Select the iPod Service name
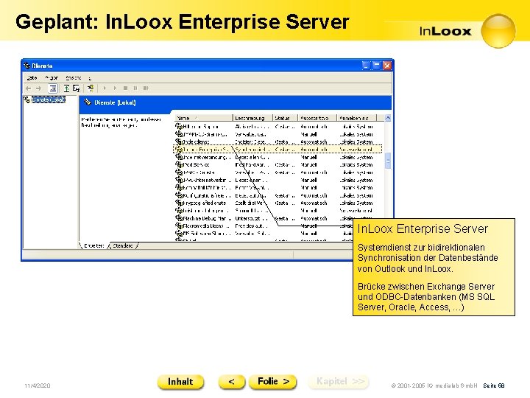 pos(196,164)
